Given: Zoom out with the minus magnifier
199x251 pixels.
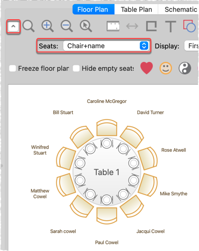Looking at the screenshot, I should 67,26.
